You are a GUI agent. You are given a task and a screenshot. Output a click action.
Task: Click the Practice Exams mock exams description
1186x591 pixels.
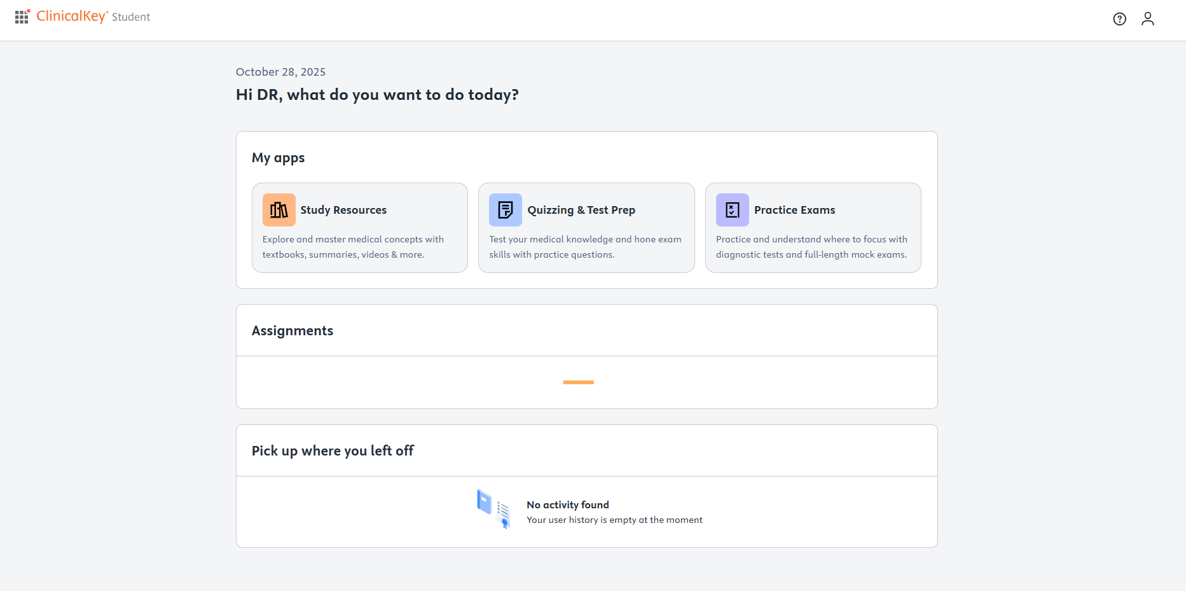[811, 247]
